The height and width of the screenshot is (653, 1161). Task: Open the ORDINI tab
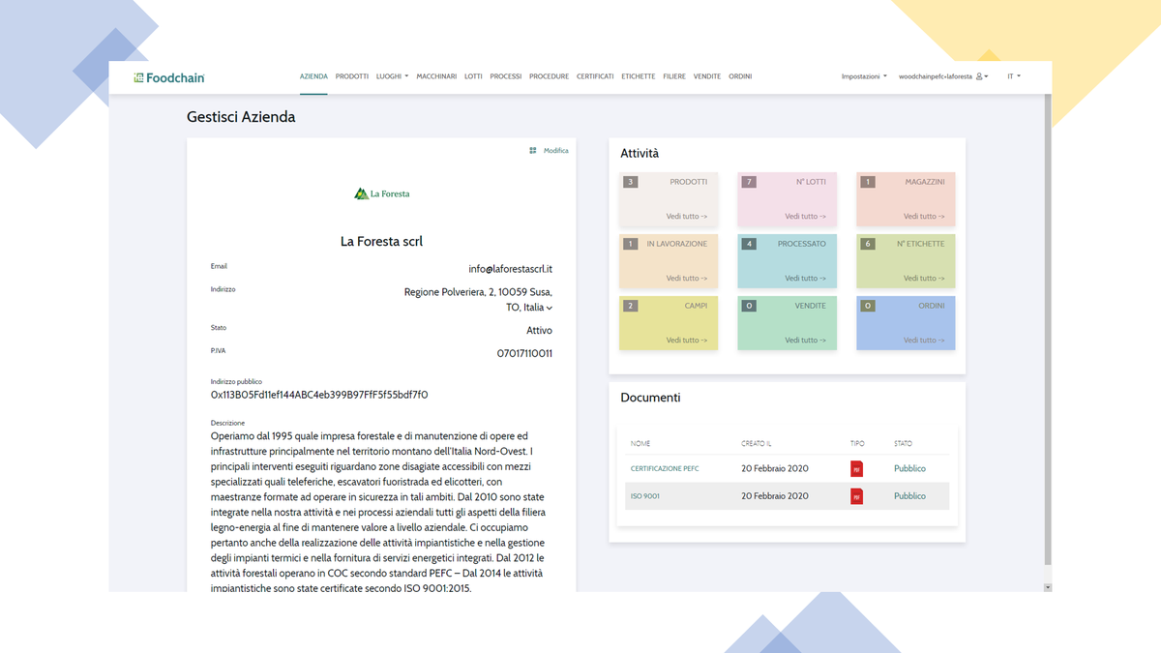pyautogui.click(x=740, y=76)
